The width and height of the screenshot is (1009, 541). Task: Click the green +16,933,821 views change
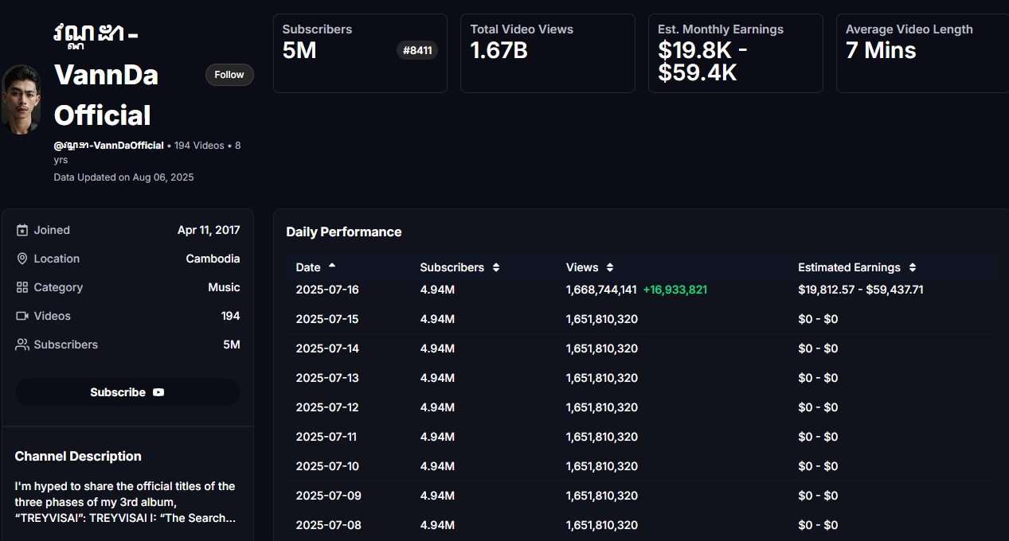click(675, 290)
